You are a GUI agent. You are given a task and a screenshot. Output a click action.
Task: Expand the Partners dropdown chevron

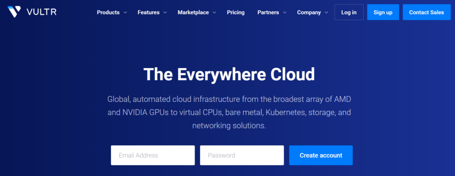(285, 12)
